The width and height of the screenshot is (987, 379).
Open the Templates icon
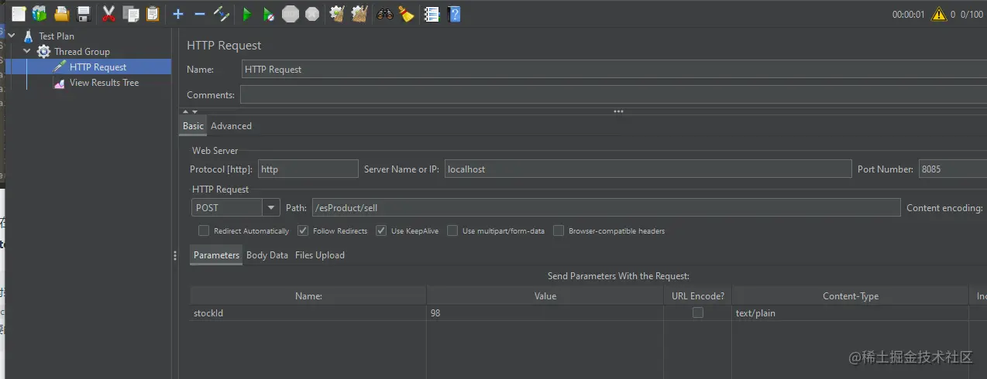click(40, 13)
